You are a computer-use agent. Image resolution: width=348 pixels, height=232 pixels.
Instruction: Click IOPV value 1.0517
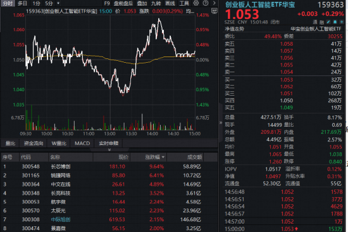click(x=273, y=169)
